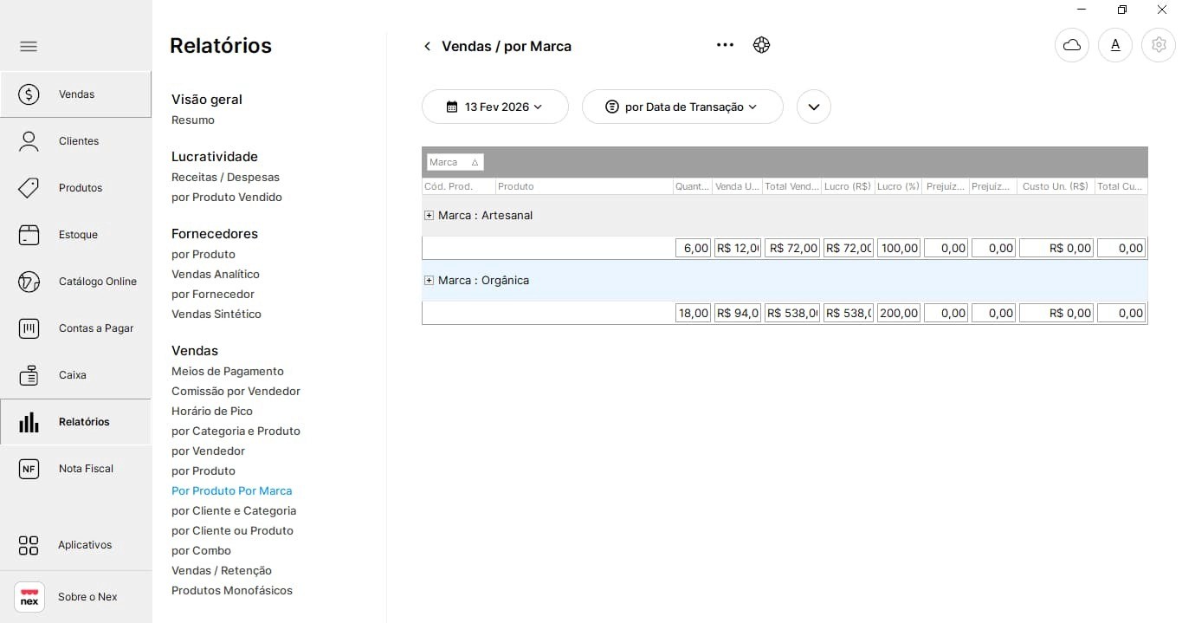Click the Clientes person icon
Screen dimensions: 1182x623
coord(29,141)
